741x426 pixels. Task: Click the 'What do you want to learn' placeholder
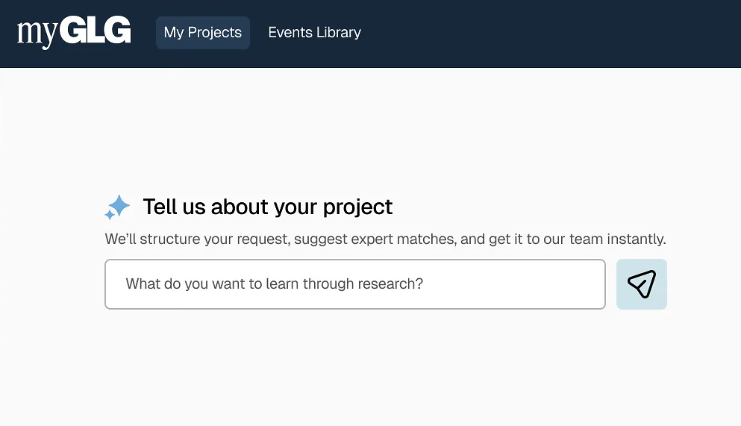[274, 284]
